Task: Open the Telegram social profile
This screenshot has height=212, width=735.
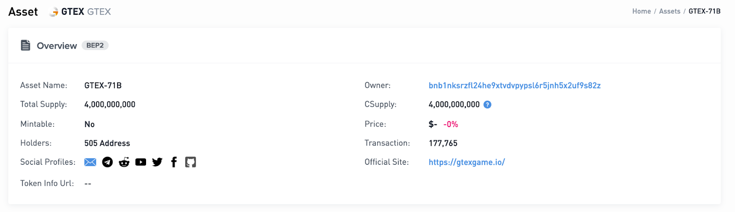Action: click(107, 162)
